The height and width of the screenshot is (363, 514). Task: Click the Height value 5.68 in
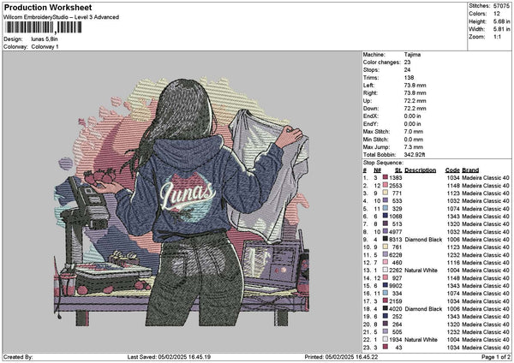pyautogui.click(x=501, y=21)
